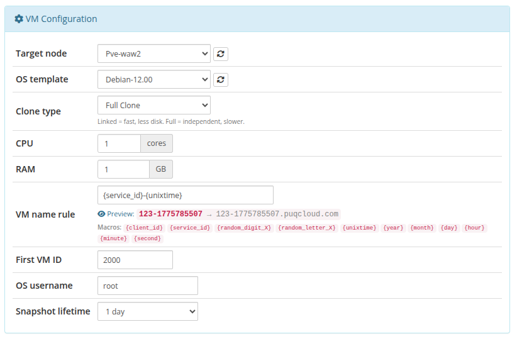
Task: Focus the CPU cores input field
Action: [119, 143]
